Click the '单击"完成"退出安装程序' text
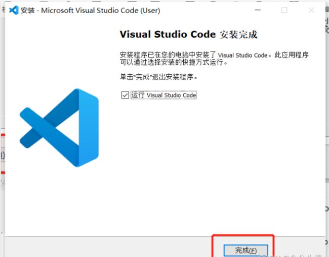 tap(158, 77)
